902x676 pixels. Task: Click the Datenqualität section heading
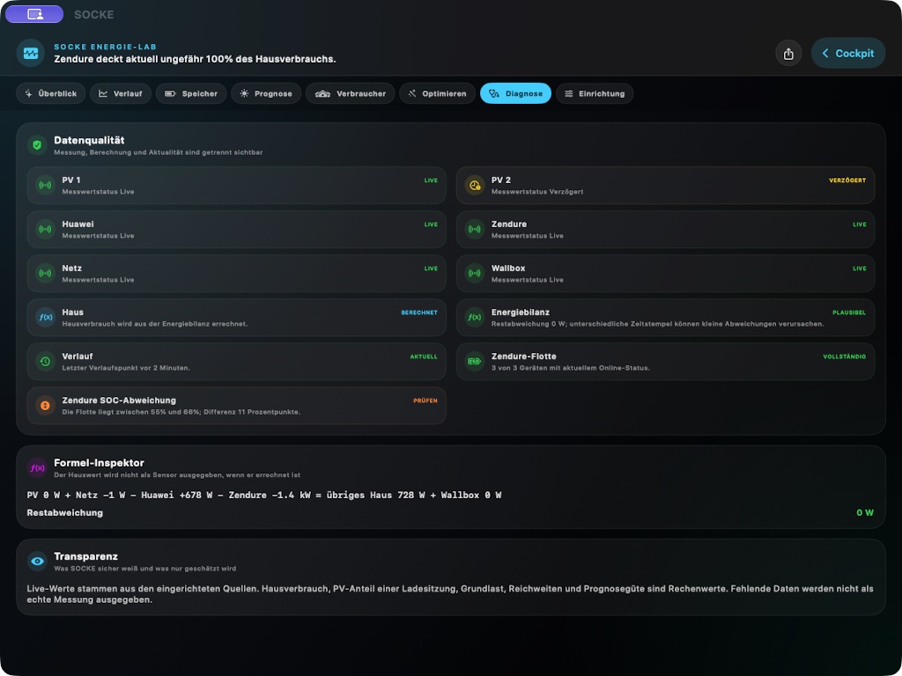coord(89,140)
